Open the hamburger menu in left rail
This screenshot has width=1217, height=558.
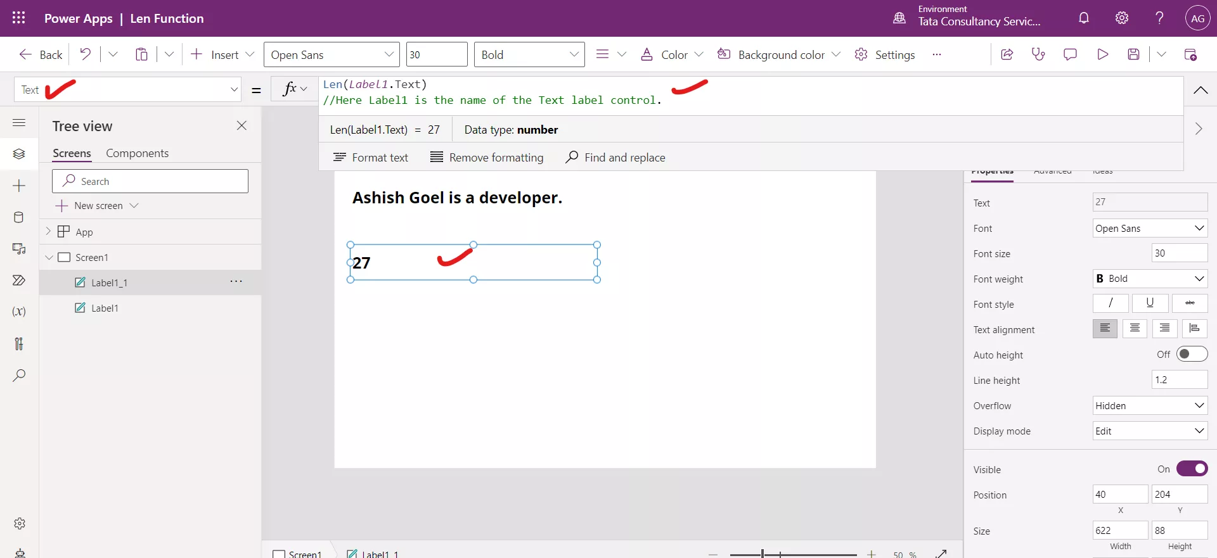pos(19,122)
